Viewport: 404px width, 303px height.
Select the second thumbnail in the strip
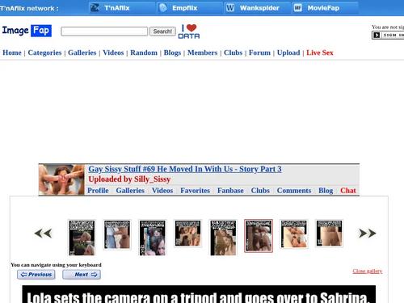tap(117, 234)
